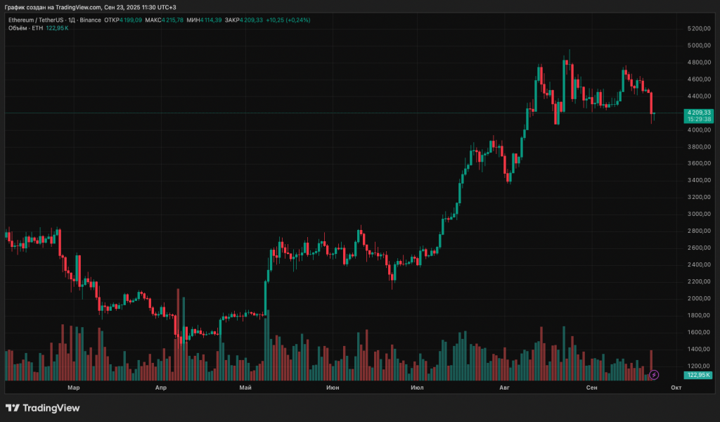720x422 pixels.
Task: Open the Объём · ETH volume indicator label
Action: click(x=26, y=27)
